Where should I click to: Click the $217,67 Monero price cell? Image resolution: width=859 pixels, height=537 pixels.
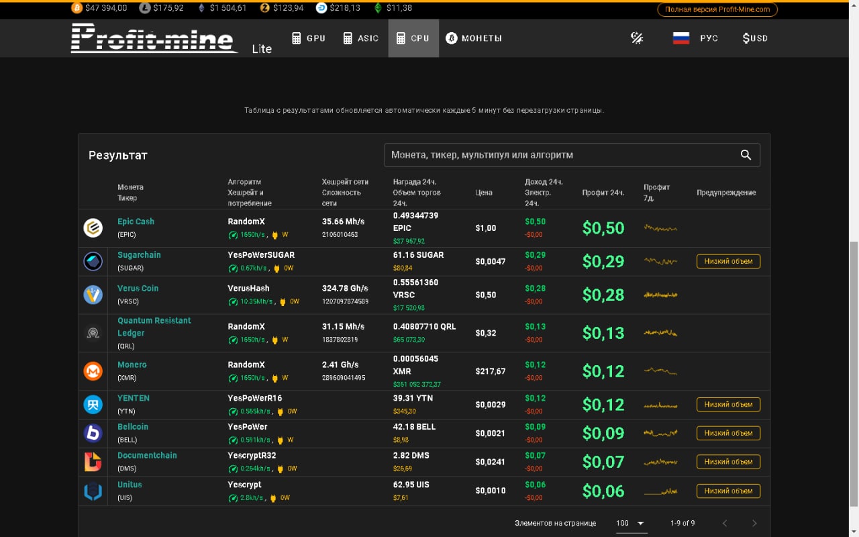[491, 371]
